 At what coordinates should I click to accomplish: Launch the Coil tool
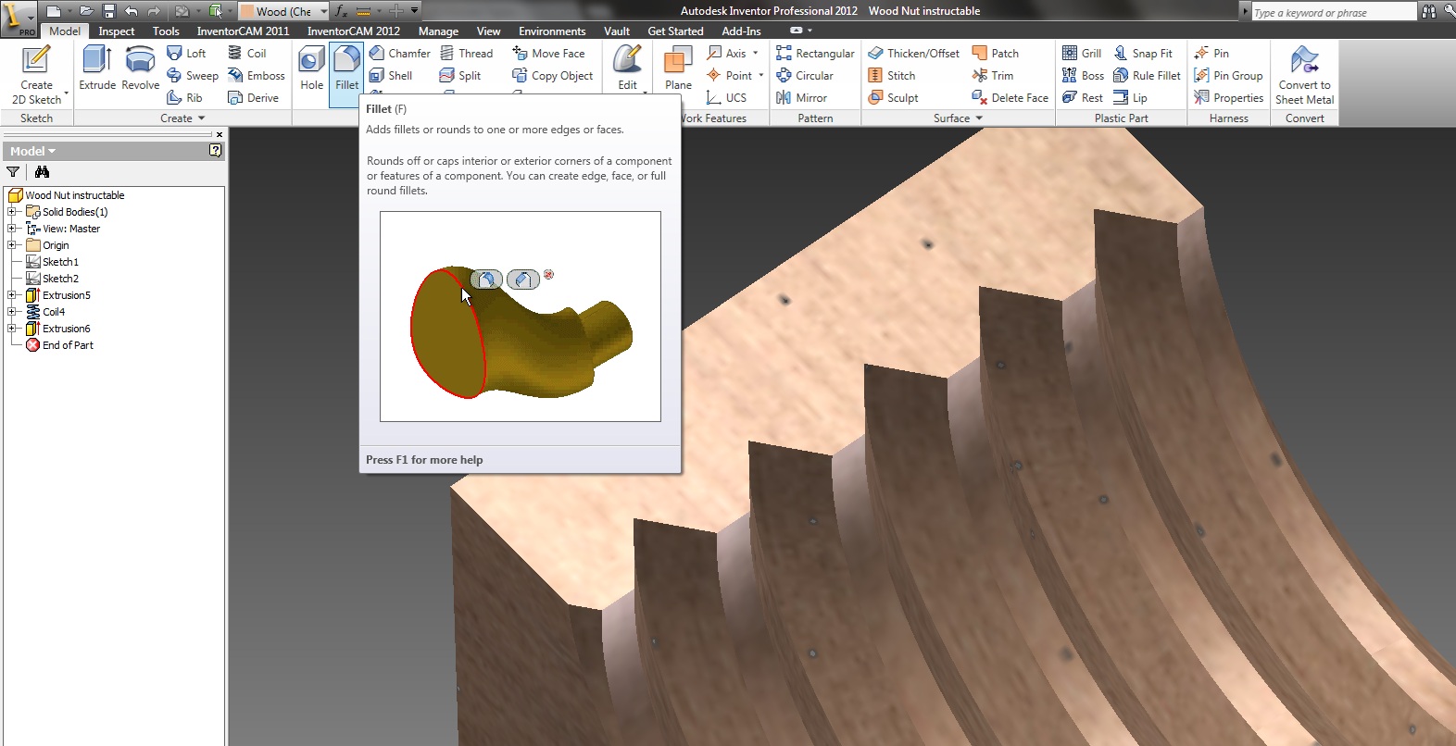[x=247, y=54]
